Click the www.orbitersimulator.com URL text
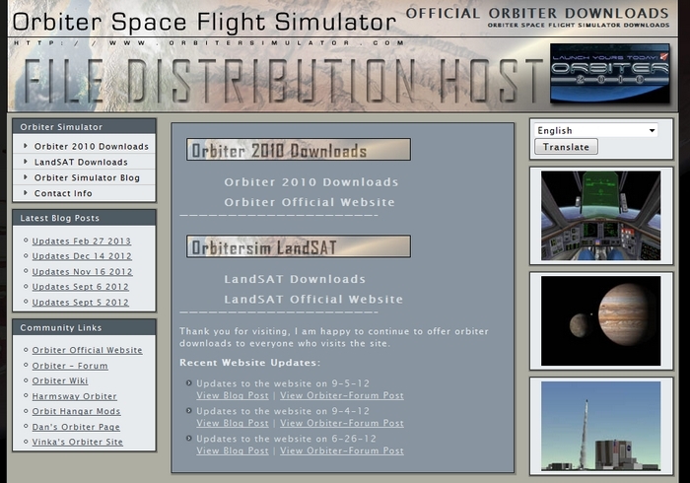The image size is (690, 483). pos(209,43)
